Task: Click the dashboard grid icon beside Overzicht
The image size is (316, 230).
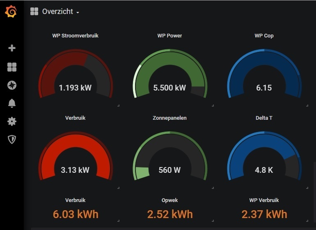Action: (x=34, y=12)
